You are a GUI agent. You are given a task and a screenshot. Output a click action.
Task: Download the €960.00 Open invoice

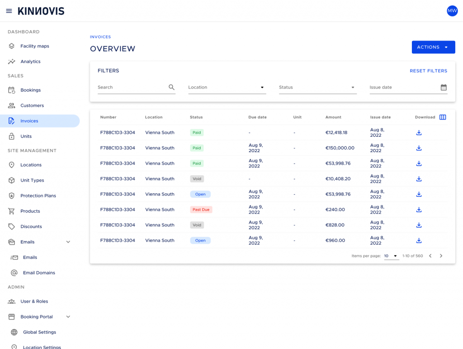(x=419, y=241)
